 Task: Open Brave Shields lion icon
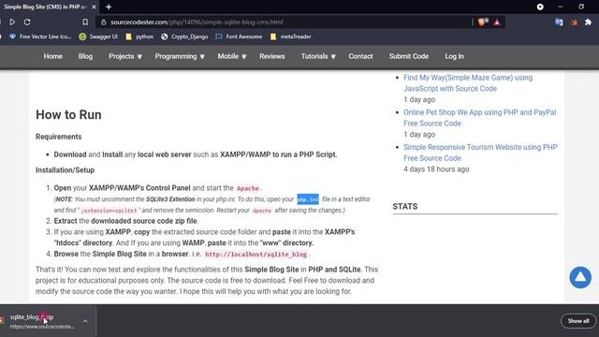pos(483,22)
